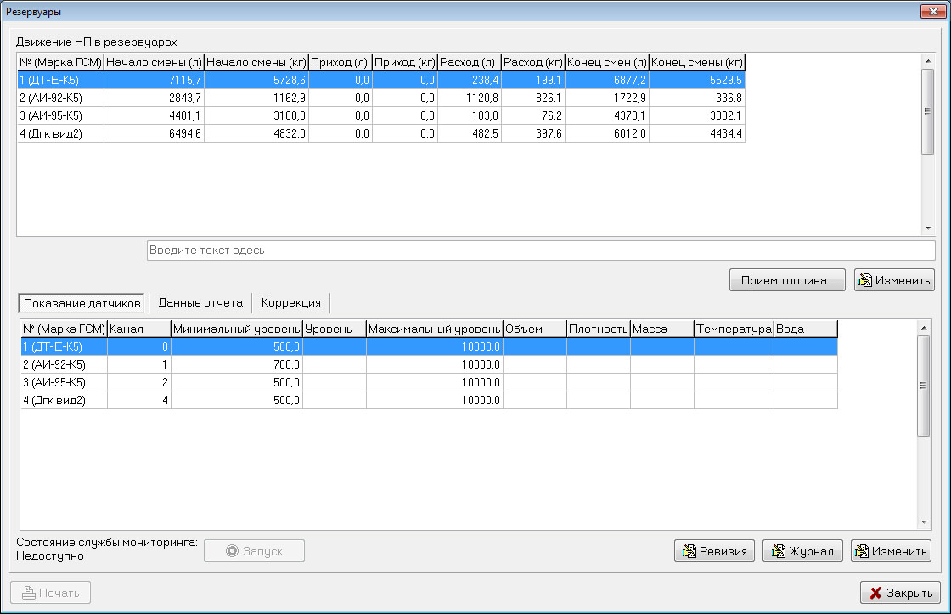Viewport: 951px width, 614px height.
Task: Select row 1 (ДТ-Е-К5) in the upper table
Action: 381,80
